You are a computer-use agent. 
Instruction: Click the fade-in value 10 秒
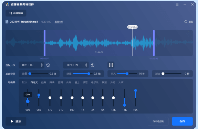(x=142, y=74)
